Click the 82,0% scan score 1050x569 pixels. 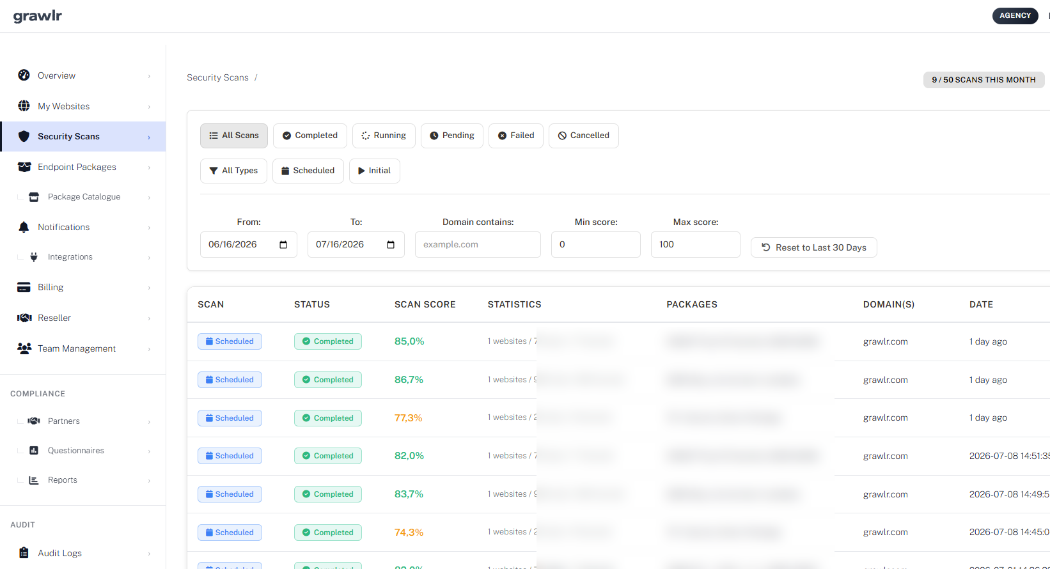click(x=409, y=456)
